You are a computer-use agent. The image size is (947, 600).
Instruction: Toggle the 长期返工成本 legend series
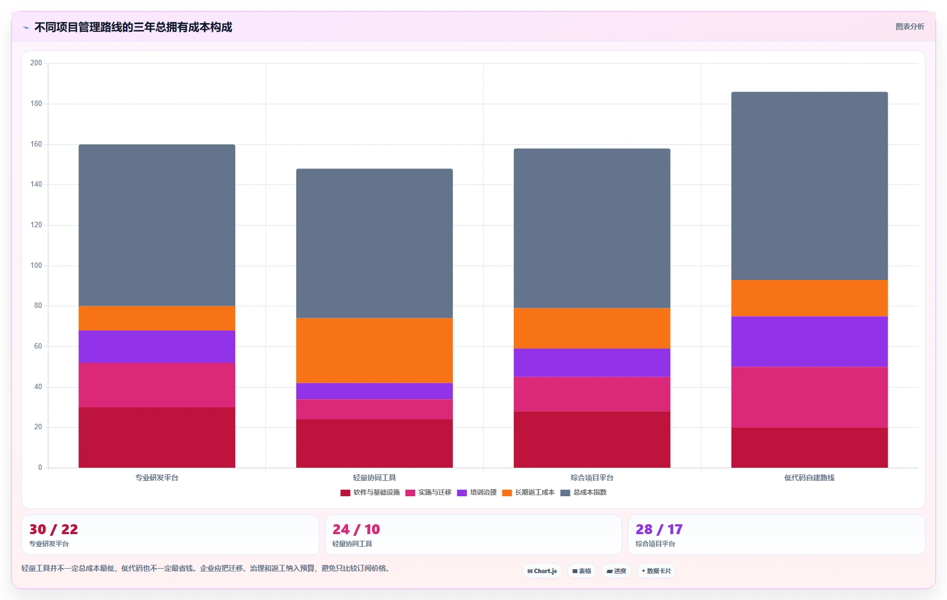point(528,492)
